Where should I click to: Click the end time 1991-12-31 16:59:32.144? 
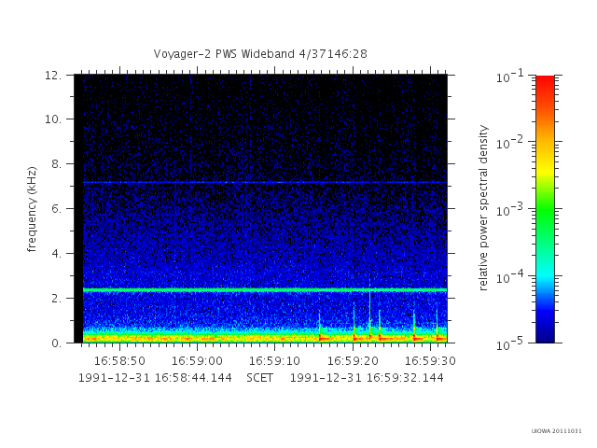click(367, 378)
